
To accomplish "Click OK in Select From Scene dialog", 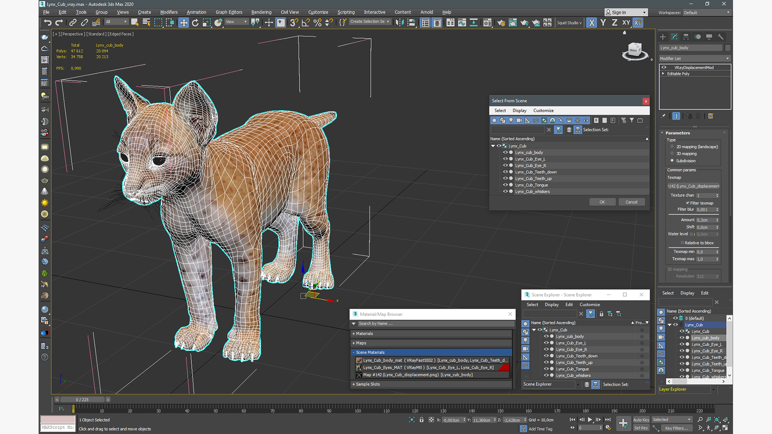I will tap(602, 202).
